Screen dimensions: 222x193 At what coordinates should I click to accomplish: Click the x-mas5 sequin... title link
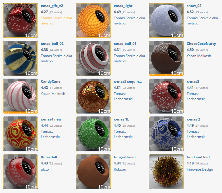tap(128, 82)
